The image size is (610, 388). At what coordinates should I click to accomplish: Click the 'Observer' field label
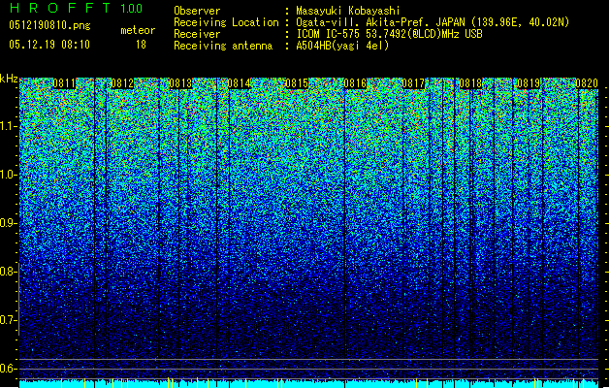click(197, 11)
